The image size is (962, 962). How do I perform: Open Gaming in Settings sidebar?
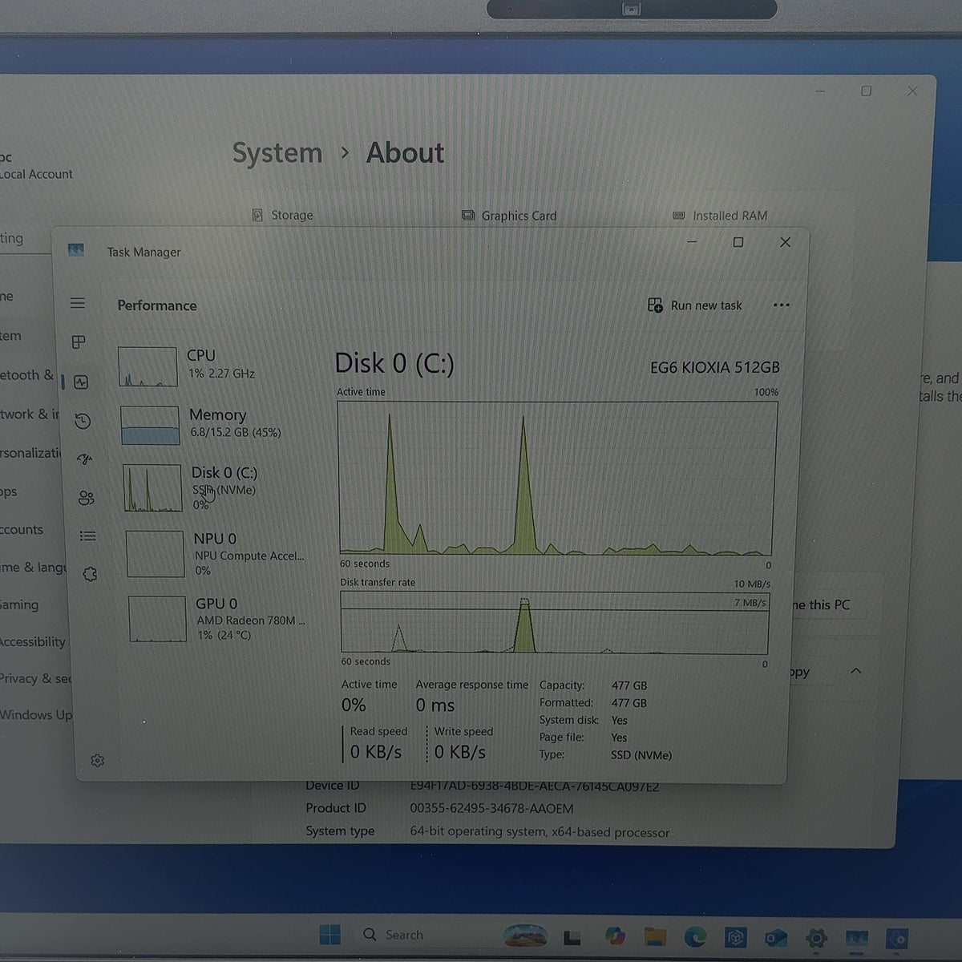point(19,604)
